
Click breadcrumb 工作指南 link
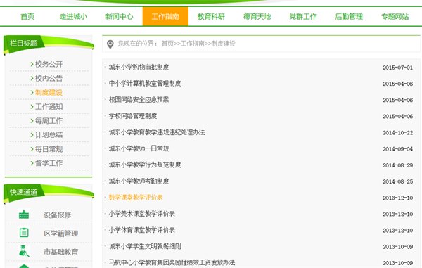pyautogui.click(x=192, y=44)
